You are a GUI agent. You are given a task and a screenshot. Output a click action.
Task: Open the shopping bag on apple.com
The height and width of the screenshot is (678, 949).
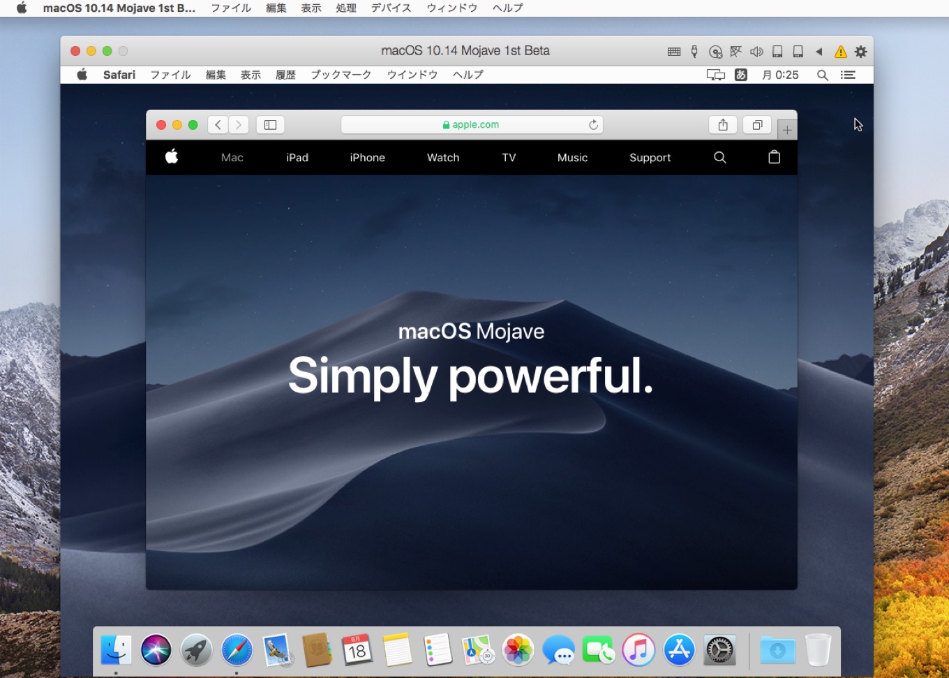(774, 158)
